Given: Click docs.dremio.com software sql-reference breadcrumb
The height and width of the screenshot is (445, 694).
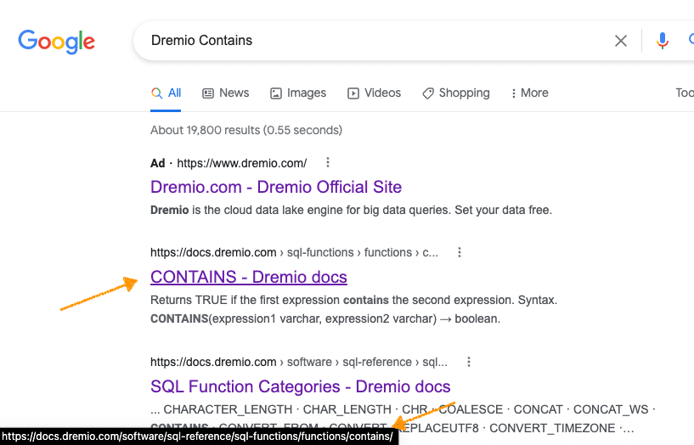Looking at the screenshot, I should (x=299, y=363).
